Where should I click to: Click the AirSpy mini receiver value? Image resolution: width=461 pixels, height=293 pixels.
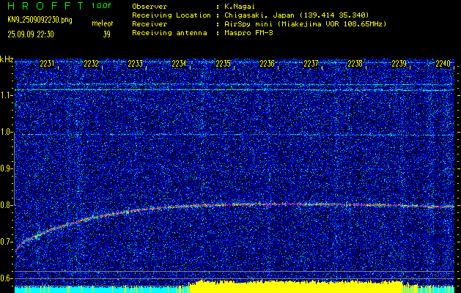[304, 24]
